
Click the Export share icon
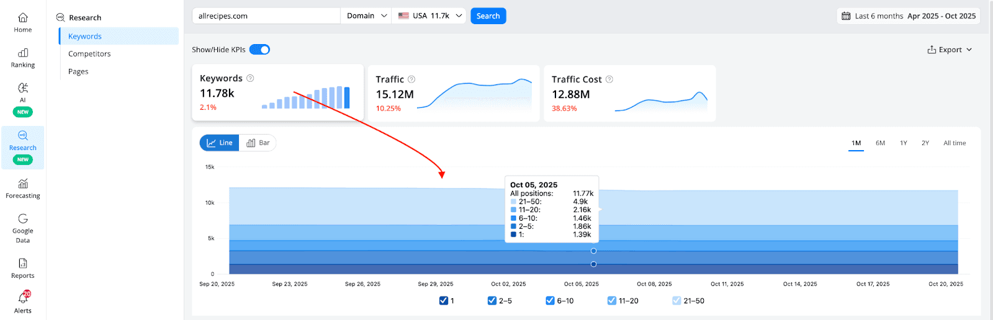click(932, 50)
